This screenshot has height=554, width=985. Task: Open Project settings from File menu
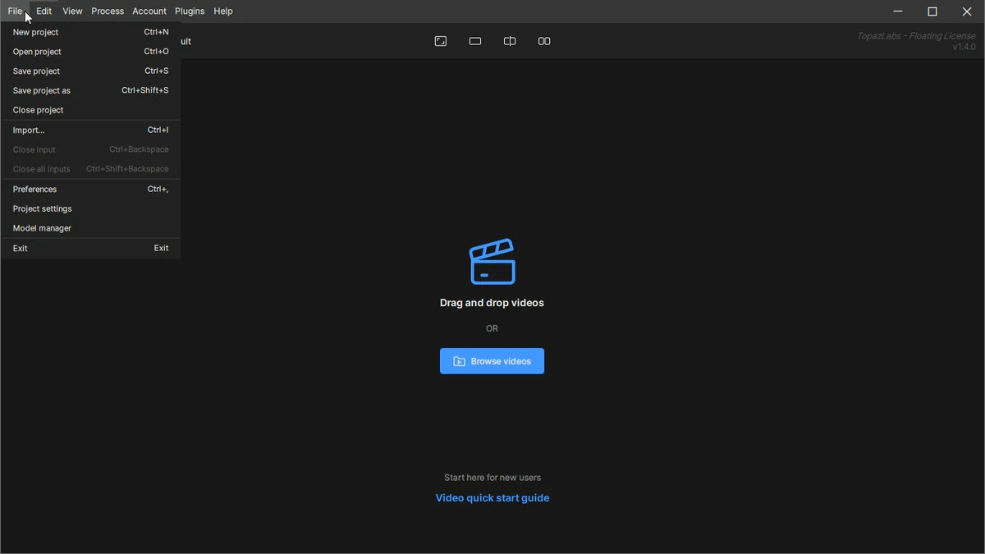pos(90,209)
